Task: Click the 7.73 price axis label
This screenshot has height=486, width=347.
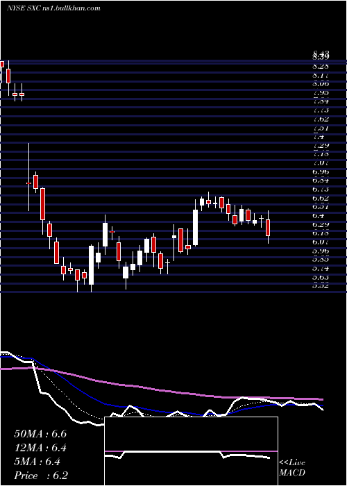Action: 321,110
